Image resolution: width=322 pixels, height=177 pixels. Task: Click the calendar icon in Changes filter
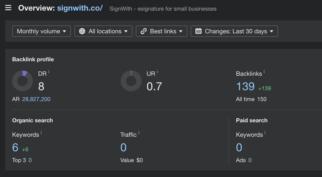[199, 31]
